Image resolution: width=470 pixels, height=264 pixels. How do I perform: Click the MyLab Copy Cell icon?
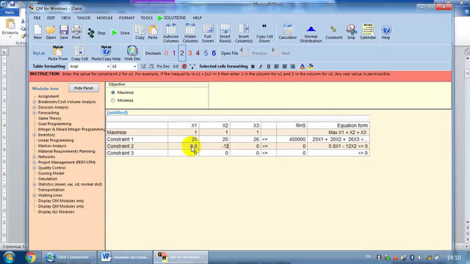(79, 54)
